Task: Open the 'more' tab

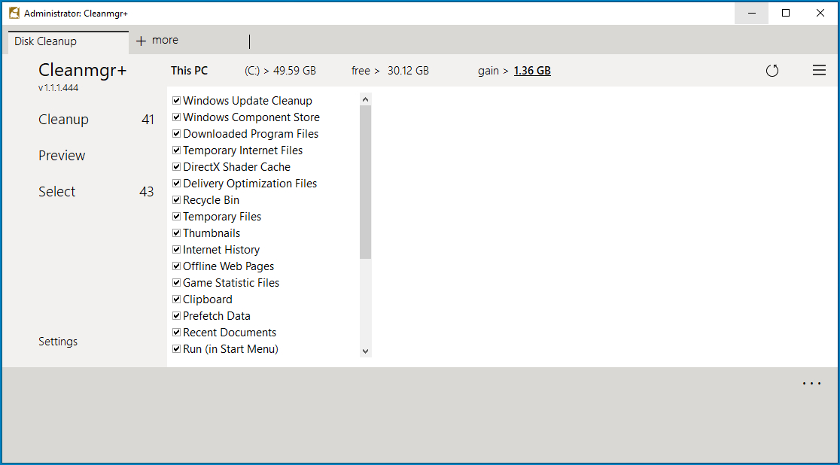Action: 165,40
